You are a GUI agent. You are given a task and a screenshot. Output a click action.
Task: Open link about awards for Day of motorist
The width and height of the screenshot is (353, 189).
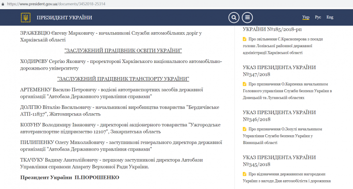pyautogui.click(x=287, y=177)
